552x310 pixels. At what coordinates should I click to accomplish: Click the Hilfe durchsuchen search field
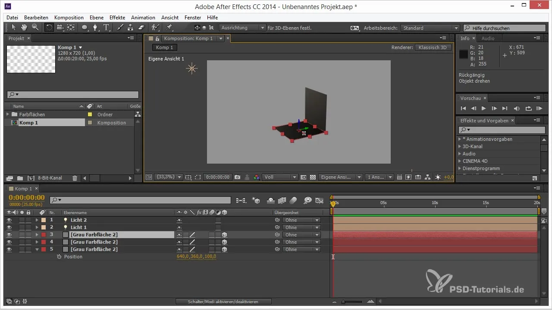pyautogui.click(x=505, y=28)
